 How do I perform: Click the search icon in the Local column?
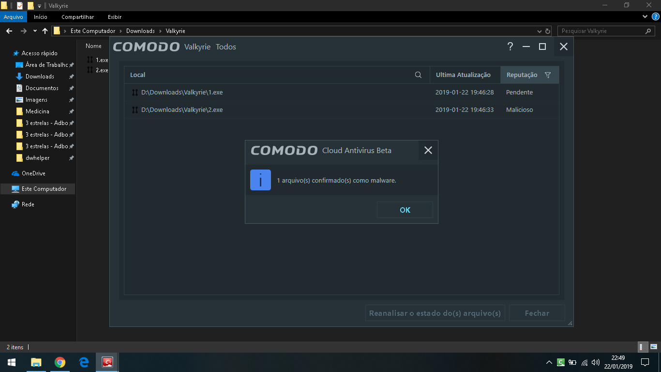(x=418, y=75)
